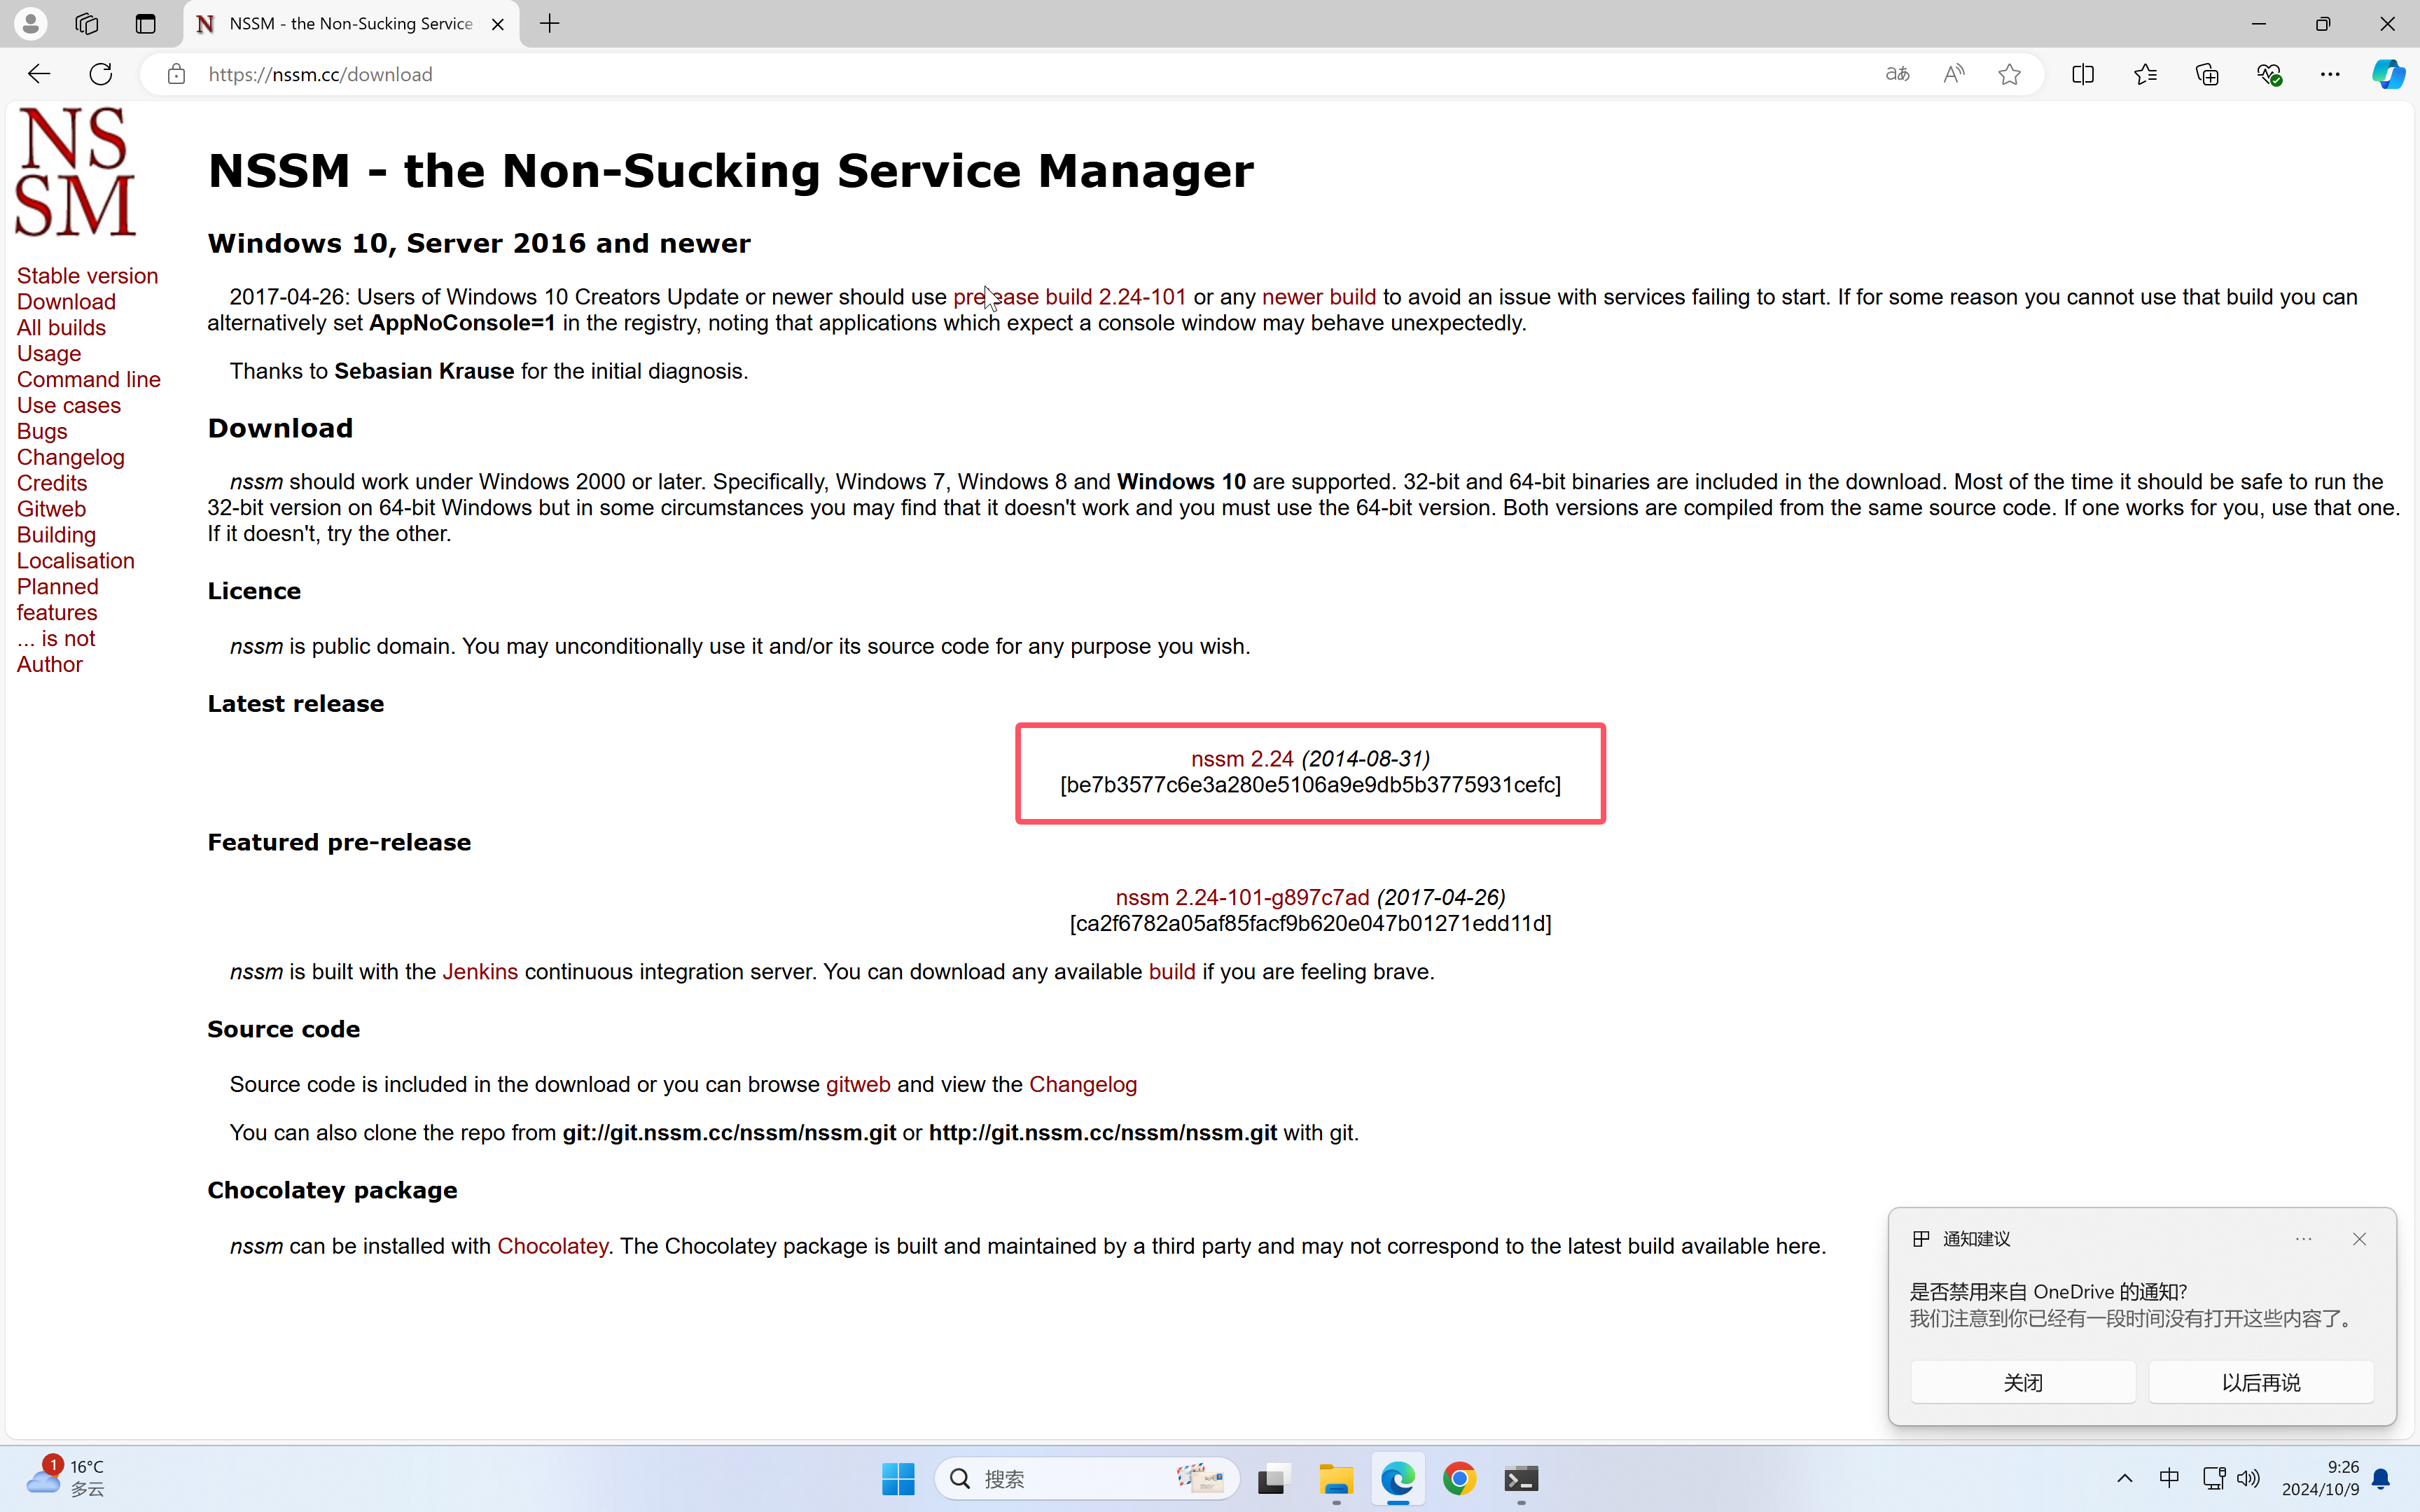Open Command line sidebar link
This screenshot has height=1512, width=2420.
pyautogui.click(x=88, y=380)
